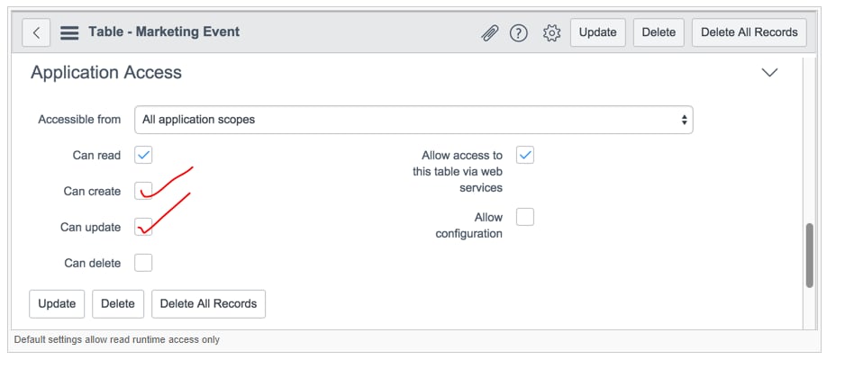This screenshot has height=378, width=845.
Task: Open the gear personalize form icon
Action: coord(552,33)
